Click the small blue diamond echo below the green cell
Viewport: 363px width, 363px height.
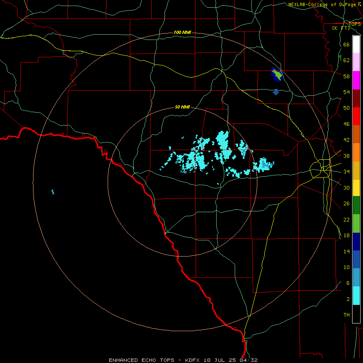click(276, 92)
